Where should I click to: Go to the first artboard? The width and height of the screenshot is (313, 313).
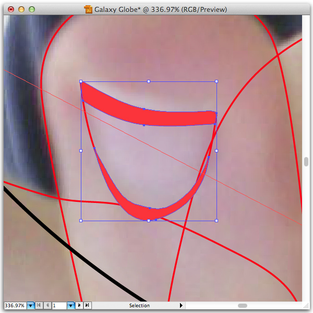point(39,305)
